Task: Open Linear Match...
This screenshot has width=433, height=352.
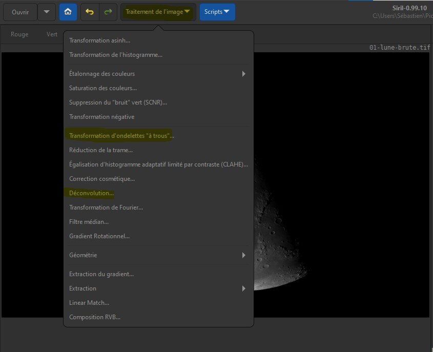Action: tap(158, 303)
